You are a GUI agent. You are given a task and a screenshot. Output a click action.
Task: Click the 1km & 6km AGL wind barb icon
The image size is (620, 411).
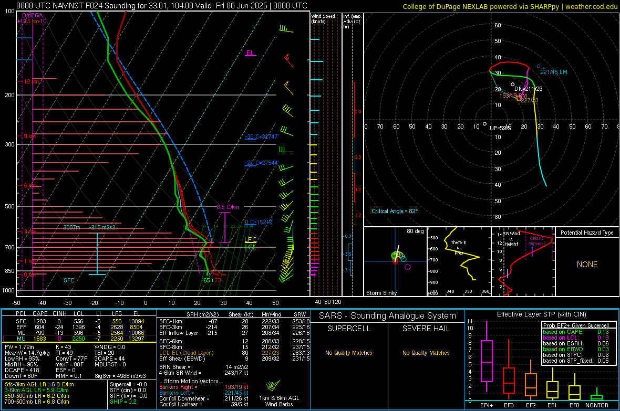[x=273, y=385]
